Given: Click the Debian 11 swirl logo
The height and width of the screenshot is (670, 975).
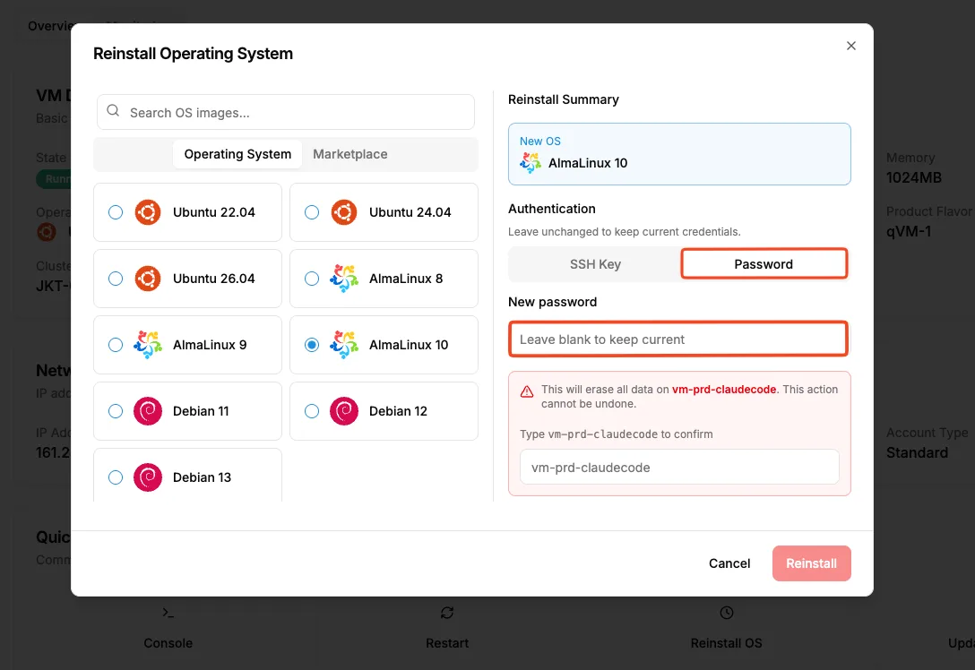Looking at the screenshot, I should (148, 411).
